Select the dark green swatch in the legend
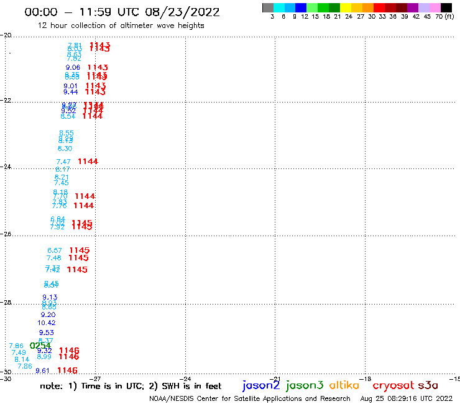The width and height of the screenshot is (460, 404). [334, 7]
